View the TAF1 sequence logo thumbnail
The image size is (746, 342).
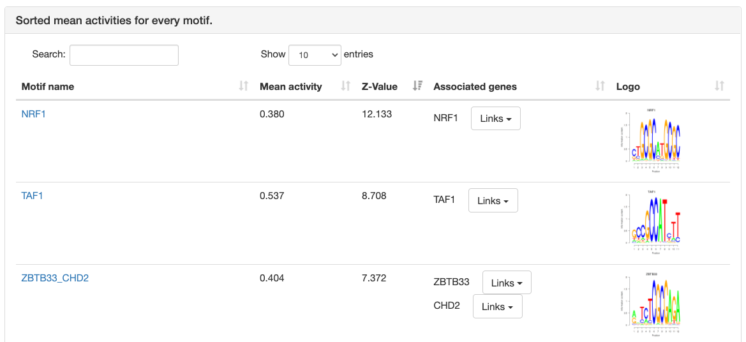(x=652, y=221)
